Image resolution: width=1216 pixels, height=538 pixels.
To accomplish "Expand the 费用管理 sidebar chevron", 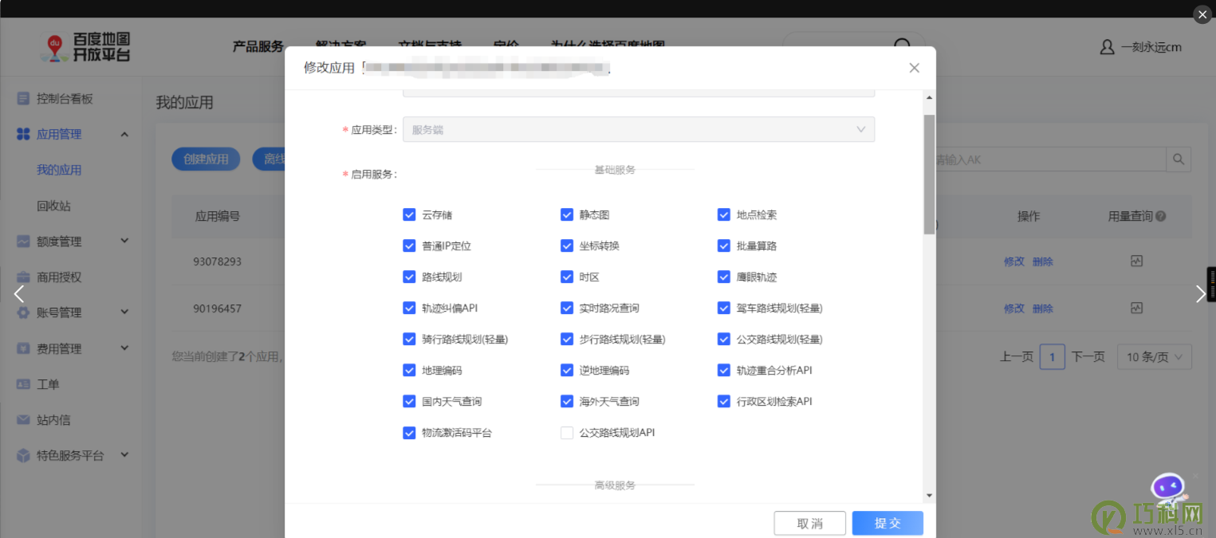I will (124, 348).
